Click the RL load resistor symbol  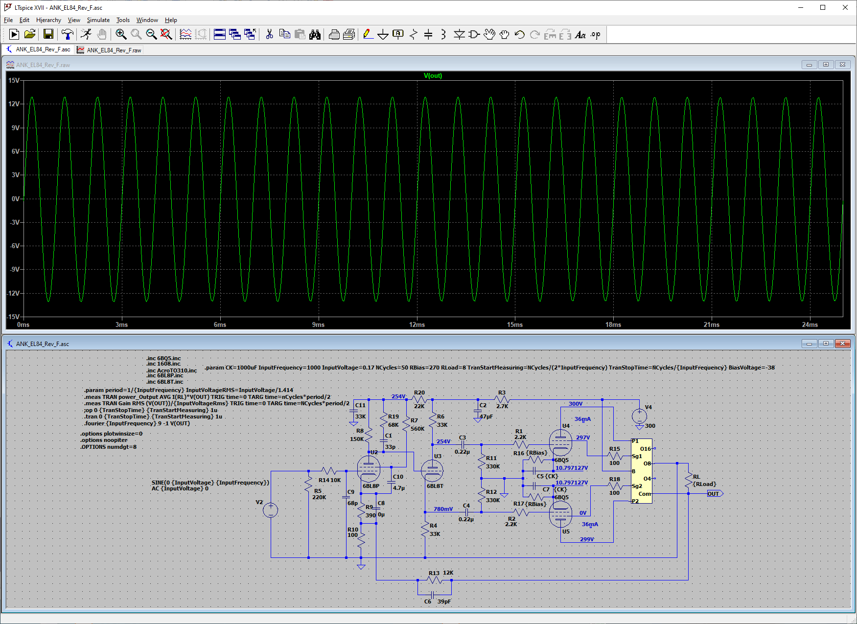pos(689,480)
